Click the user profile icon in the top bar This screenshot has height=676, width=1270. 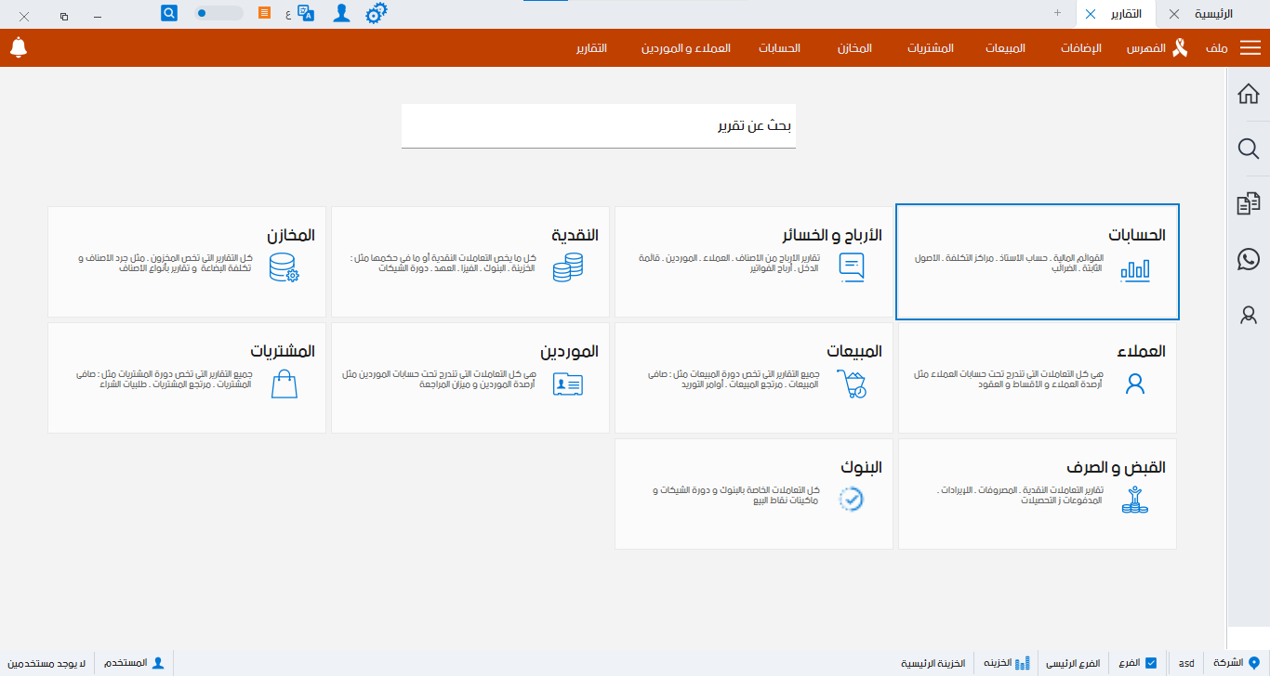341,13
